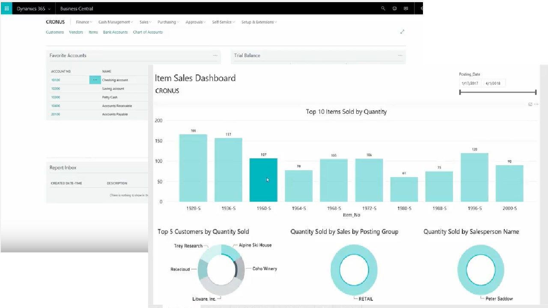Click the Report Inbox heading
This screenshot has width=548, height=308.
click(x=63, y=168)
